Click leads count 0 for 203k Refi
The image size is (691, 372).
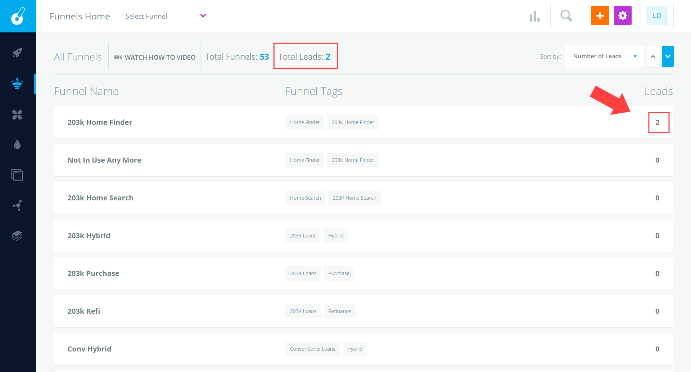pyautogui.click(x=658, y=311)
